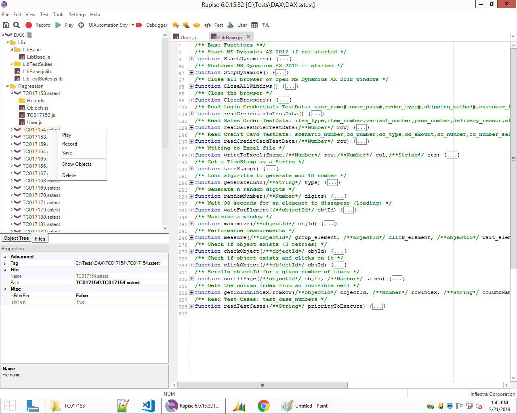Screen dimensions: 517x414
Task: Open the editor tab list dropdown arrow
Action: pos(513,36)
